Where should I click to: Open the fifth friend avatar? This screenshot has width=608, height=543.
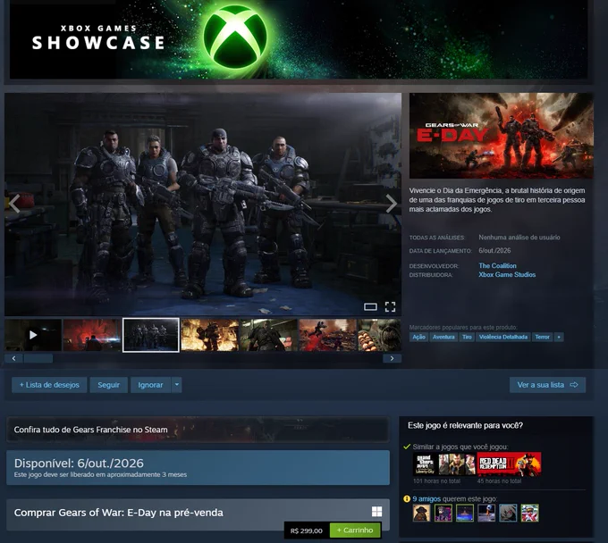tap(508, 513)
